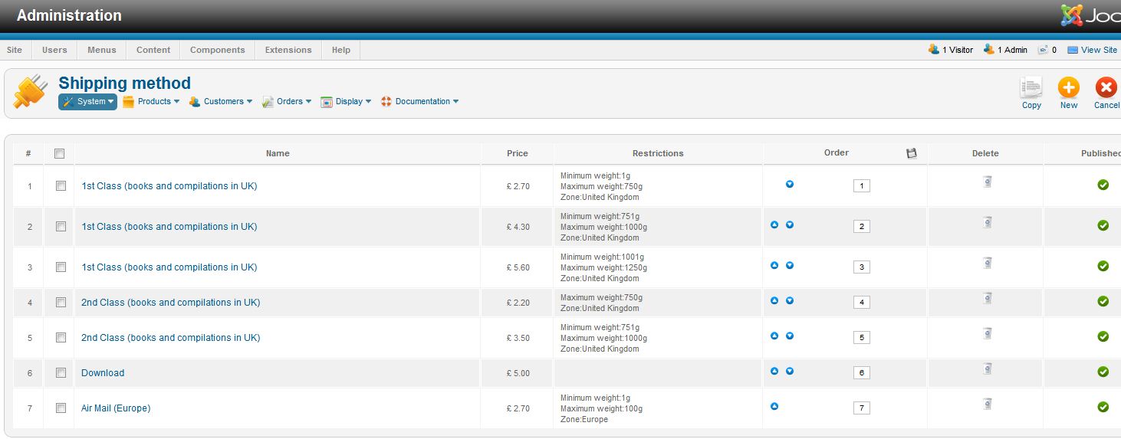This screenshot has height=439, width=1121.
Task: Click the order field containing 7
Action: click(862, 408)
